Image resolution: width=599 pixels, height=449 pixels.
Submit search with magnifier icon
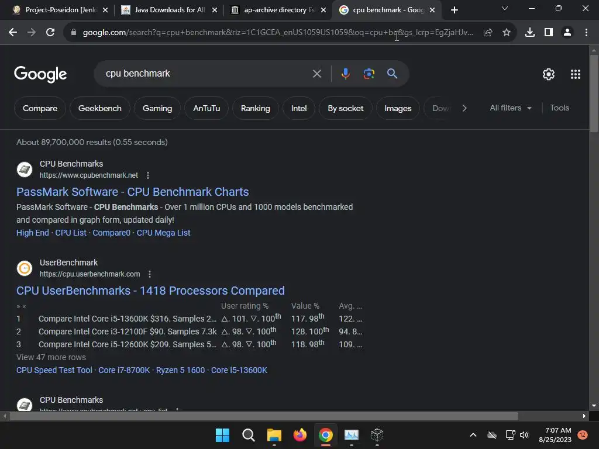(393, 74)
